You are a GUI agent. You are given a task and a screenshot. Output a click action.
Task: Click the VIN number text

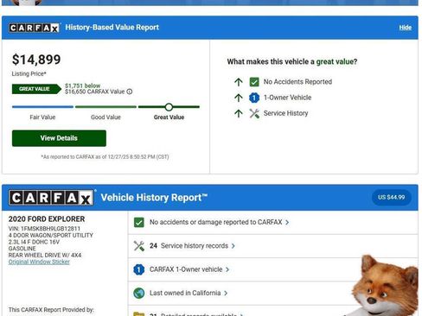coord(44,229)
